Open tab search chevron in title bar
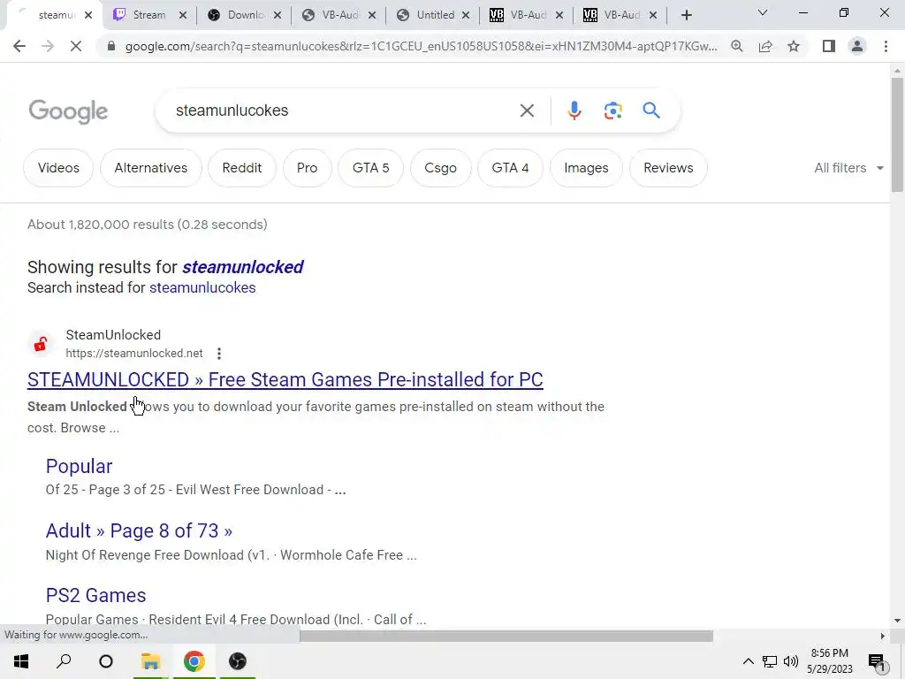The width and height of the screenshot is (905, 679). 763,12
